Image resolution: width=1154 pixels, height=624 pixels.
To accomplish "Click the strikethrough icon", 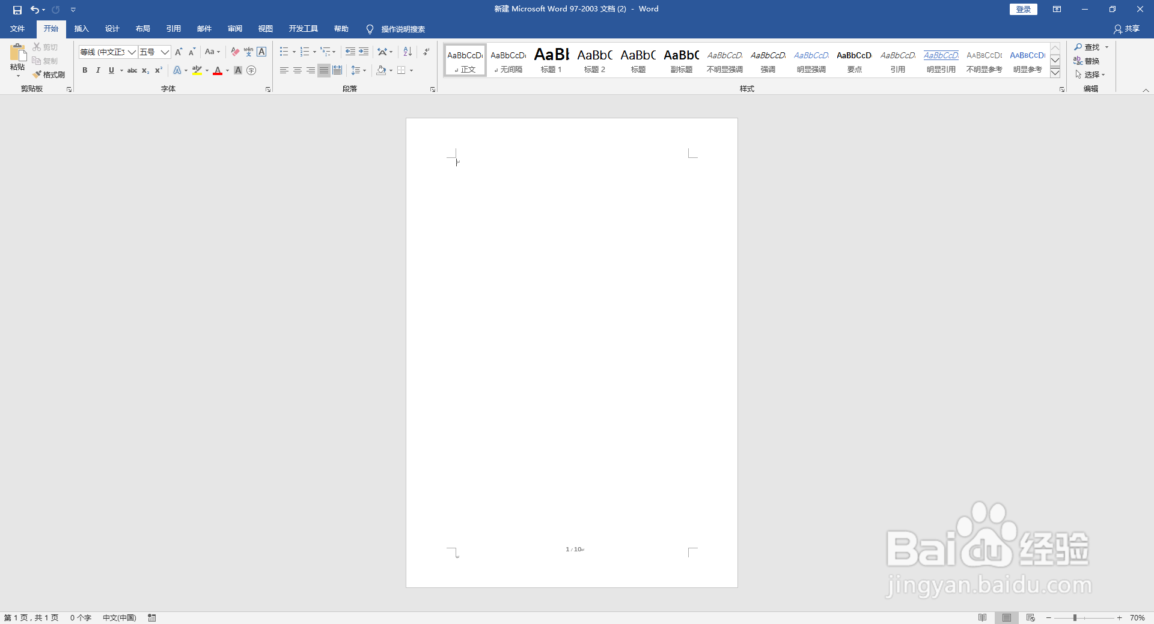I will pos(132,70).
